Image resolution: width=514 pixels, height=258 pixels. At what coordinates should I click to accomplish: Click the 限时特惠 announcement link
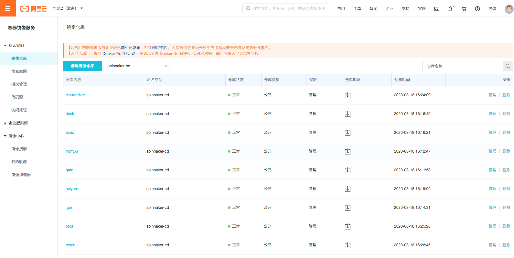click(x=159, y=48)
